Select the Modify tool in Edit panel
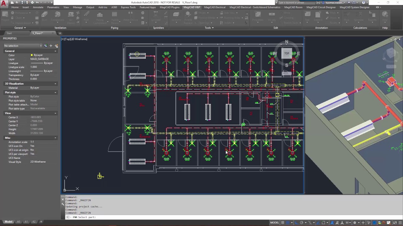The width and height of the screenshot is (403, 226). [272, 17]
